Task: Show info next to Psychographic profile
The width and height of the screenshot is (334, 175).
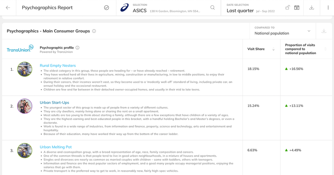Action: point(78,47)
